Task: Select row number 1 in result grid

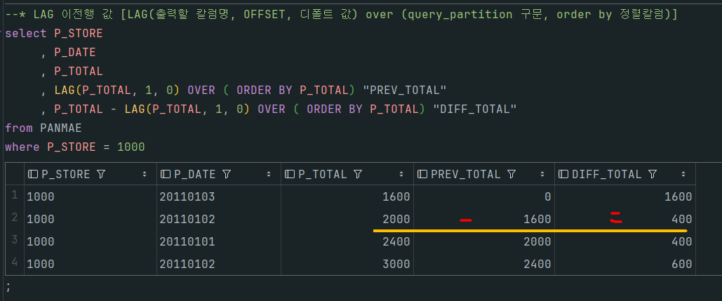Action: (15, 196)
